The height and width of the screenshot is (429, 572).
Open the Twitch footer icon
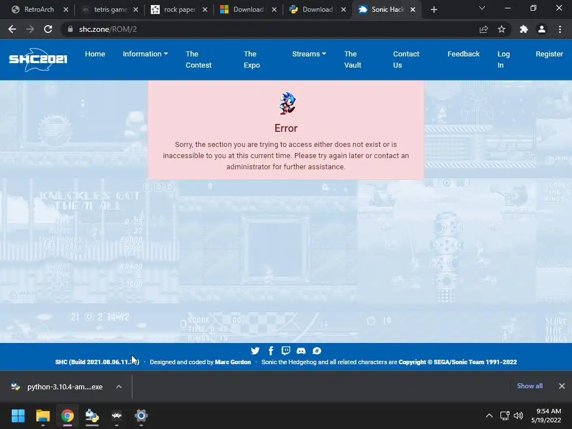tap(286, 351)
